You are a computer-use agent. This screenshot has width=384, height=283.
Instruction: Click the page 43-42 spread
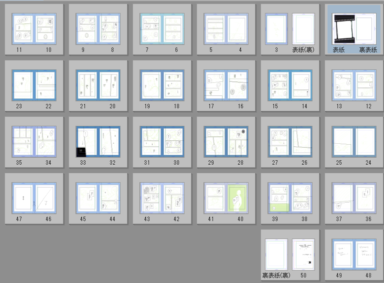162,198
